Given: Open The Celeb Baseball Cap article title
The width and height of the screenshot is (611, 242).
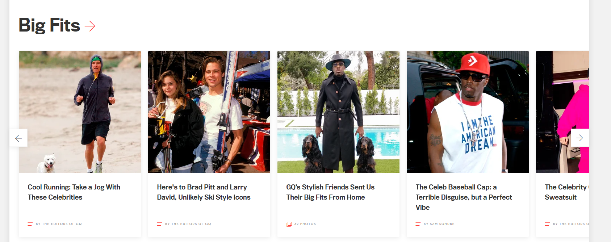Looking at the screenshot, I should tap(464, 197).
